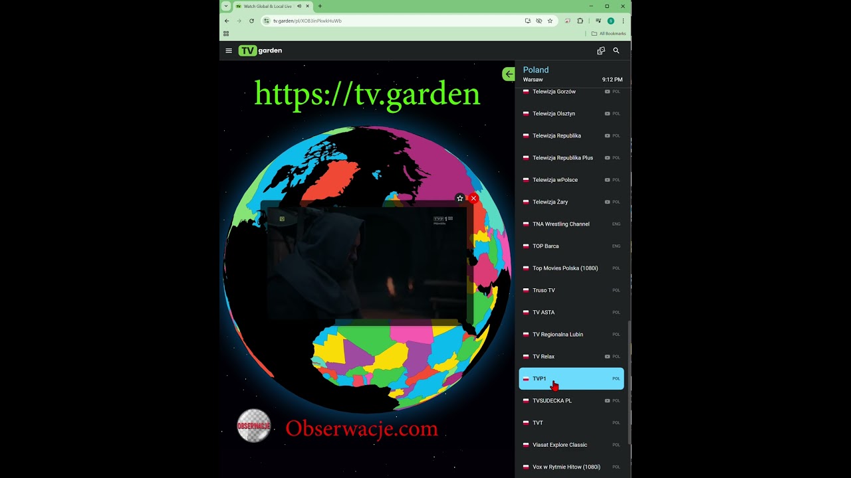Viewport: 851px width, 478px height.
Task: Open the TV Garden hamburger menu
Action: coord(229,50)
